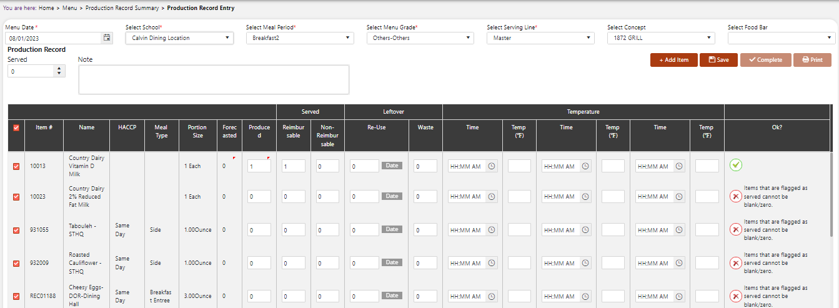The image size is (839, 308).
Task: Click the red X status icon for item 10023
Action: click(x=736, y=196)
